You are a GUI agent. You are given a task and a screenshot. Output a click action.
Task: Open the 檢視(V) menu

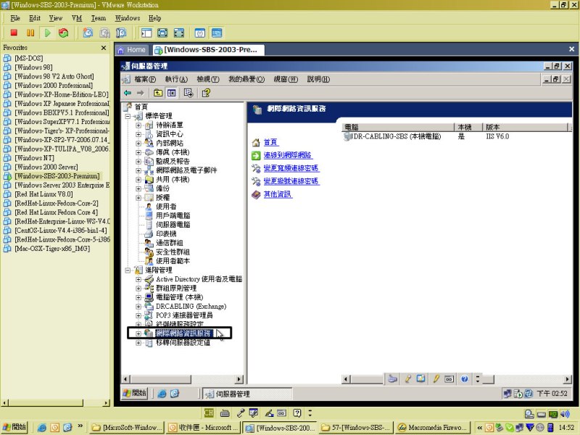(x=208, y=79)
